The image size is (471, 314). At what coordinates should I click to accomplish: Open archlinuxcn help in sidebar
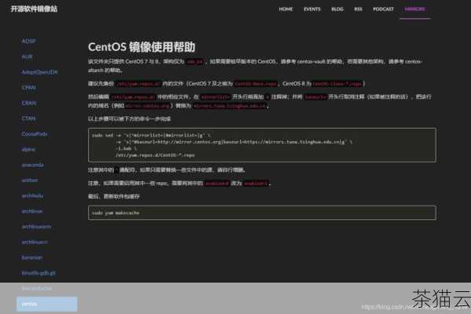tap(35, 243)
